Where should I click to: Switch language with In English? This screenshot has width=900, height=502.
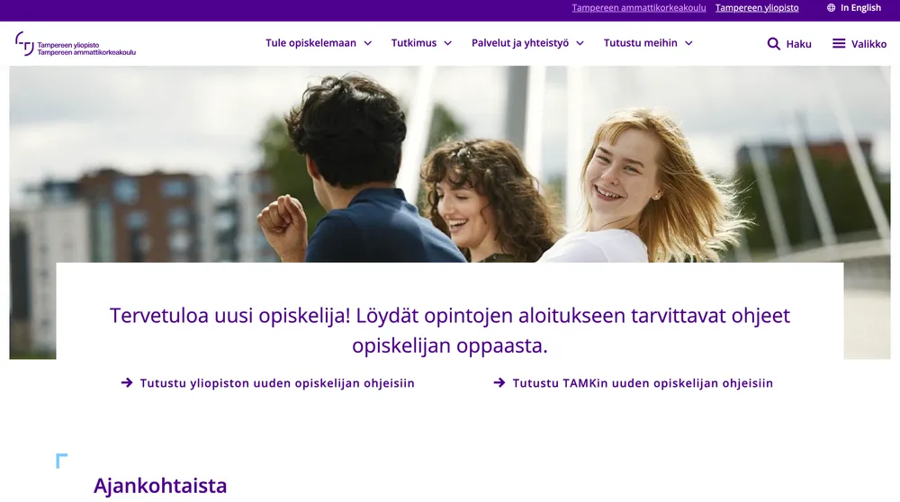[860, 7]
